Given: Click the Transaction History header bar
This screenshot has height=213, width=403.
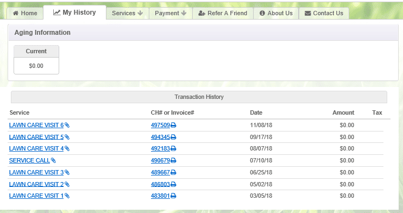Looking at the screenshot, I should 199,97.
